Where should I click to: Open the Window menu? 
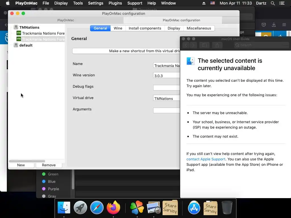(x=168, y=3)
